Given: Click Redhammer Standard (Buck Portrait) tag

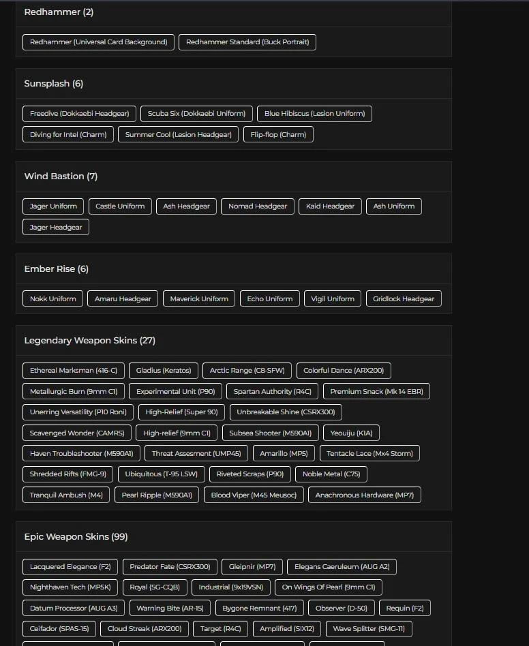Looking at the screenshot, I should click(247, 42).
